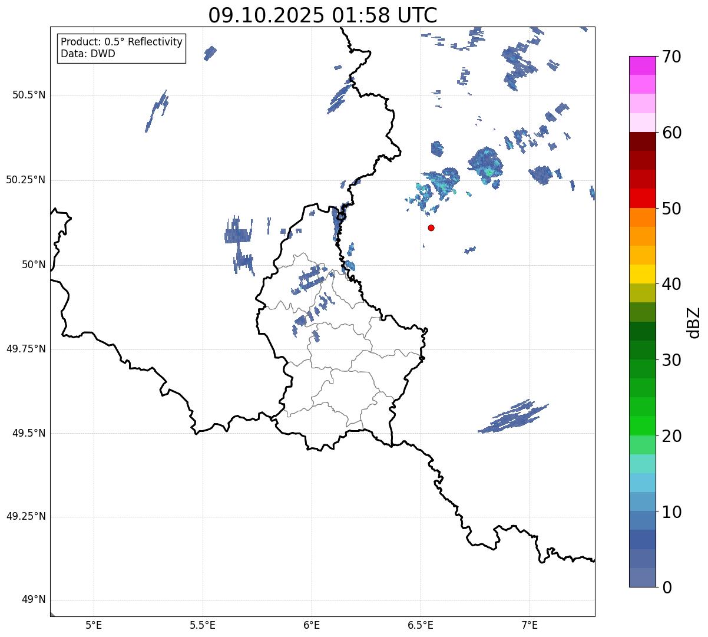This screenshot has height=637, width=708.
Task: Click the "5.5°E" longitude label
Action: tap(203, 625)
